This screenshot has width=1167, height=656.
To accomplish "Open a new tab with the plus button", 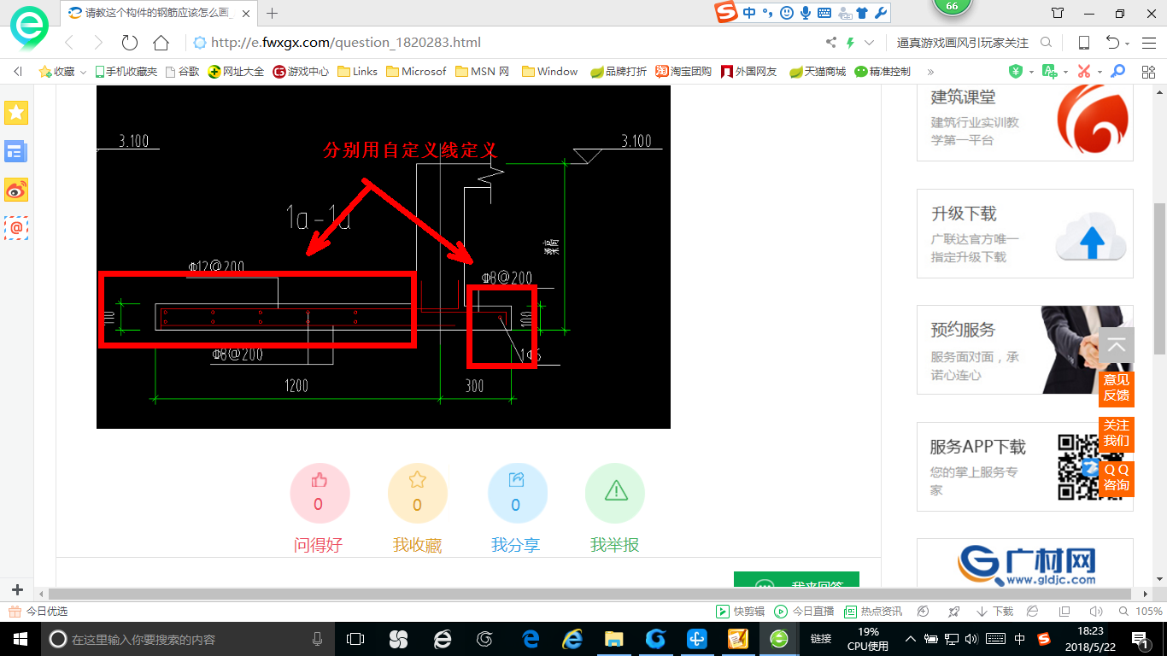I will (x=273, y=13).
